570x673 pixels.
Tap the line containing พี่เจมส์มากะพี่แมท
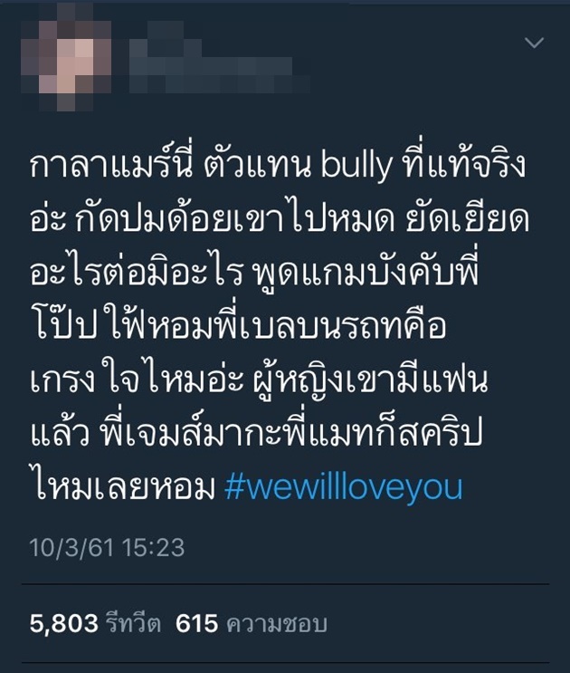pos(255,434)
